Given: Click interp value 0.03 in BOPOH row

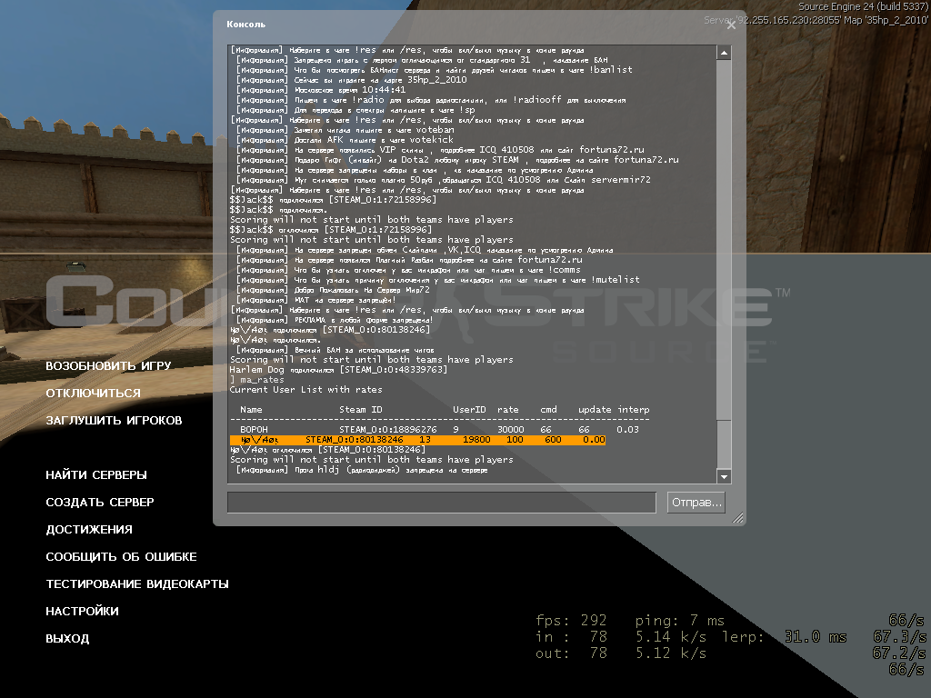Looking at the screenshot, I should point(627,429).
